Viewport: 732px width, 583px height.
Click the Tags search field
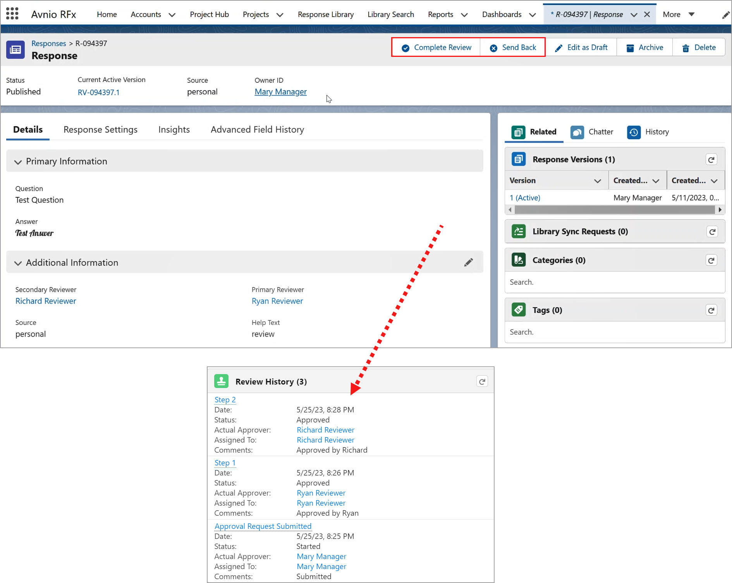pyautogui.click(x=615, y=332)
